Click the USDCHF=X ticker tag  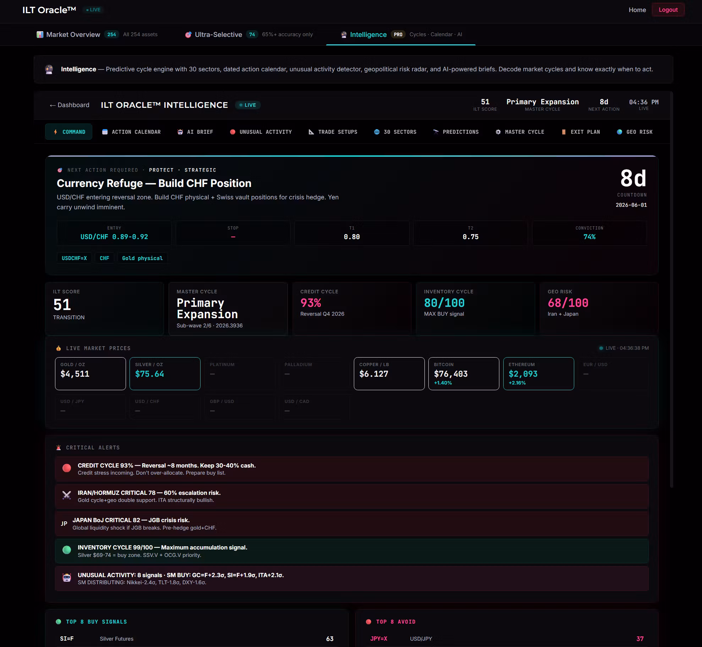[74, 258]
